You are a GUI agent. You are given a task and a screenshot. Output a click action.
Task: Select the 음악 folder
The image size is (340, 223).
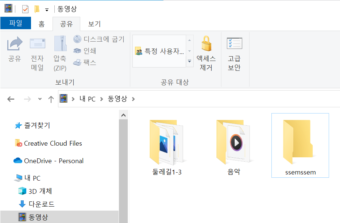point(234,147)
